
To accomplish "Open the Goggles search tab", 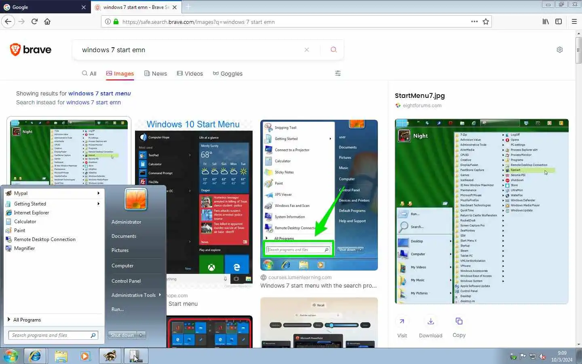I will click(228, 74).
